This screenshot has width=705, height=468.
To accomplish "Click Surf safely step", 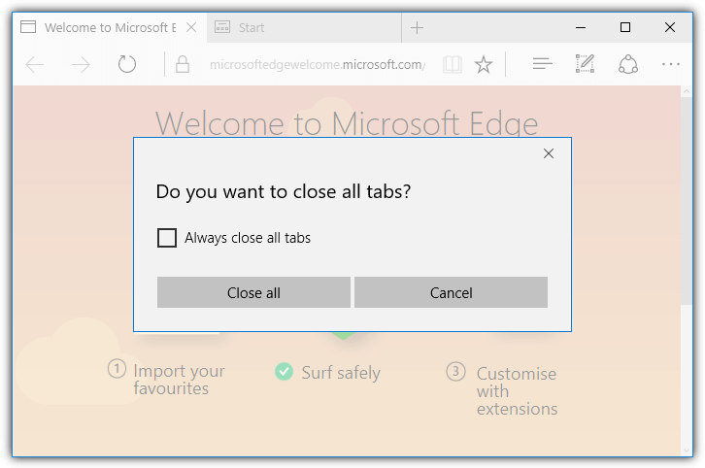I will [341, 373].
